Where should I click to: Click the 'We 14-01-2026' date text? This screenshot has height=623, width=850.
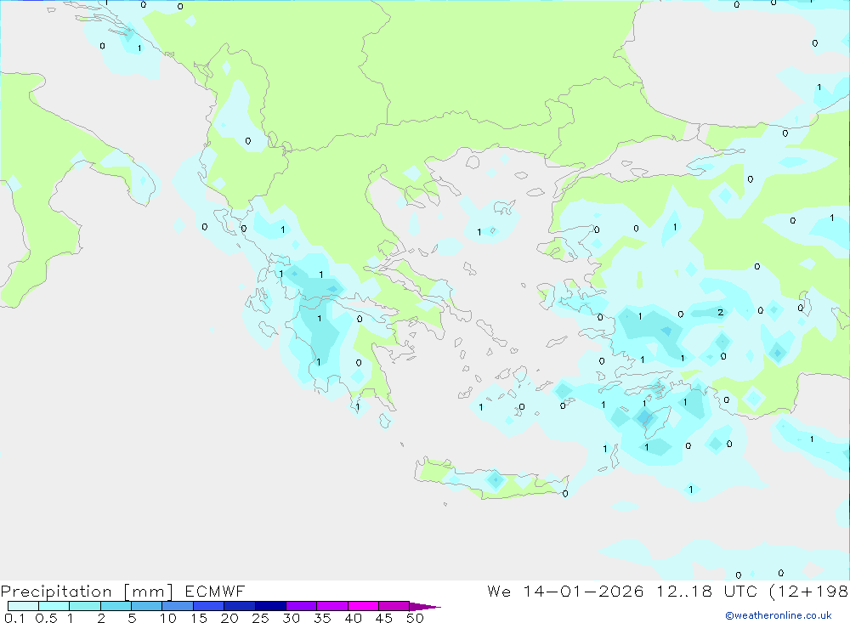pos(565,591)
